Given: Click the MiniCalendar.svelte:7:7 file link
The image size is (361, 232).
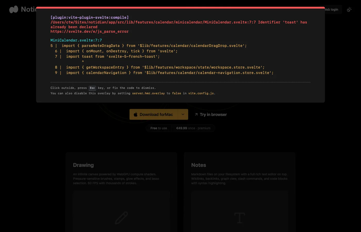Looking at the screenshot, I should pos(76,40).
